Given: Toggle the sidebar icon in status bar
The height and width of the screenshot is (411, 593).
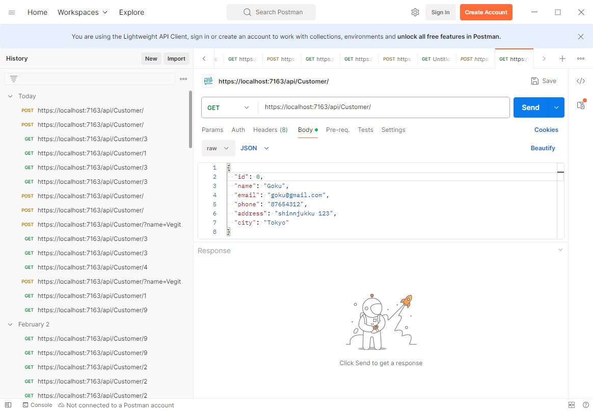Looking at the screenshot, I should coord(8,405).
